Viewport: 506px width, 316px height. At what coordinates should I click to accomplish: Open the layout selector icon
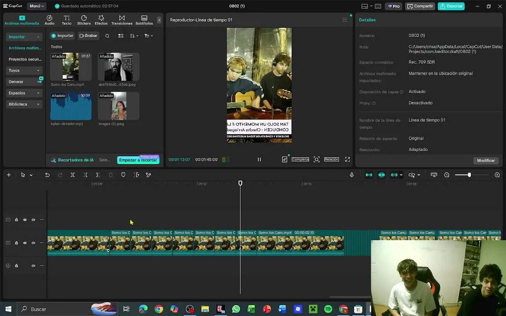coord(365,6)
